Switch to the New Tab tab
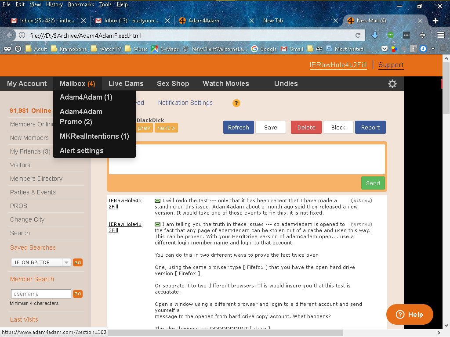This screenshot has width=450, height=337. tap(300, 21)
